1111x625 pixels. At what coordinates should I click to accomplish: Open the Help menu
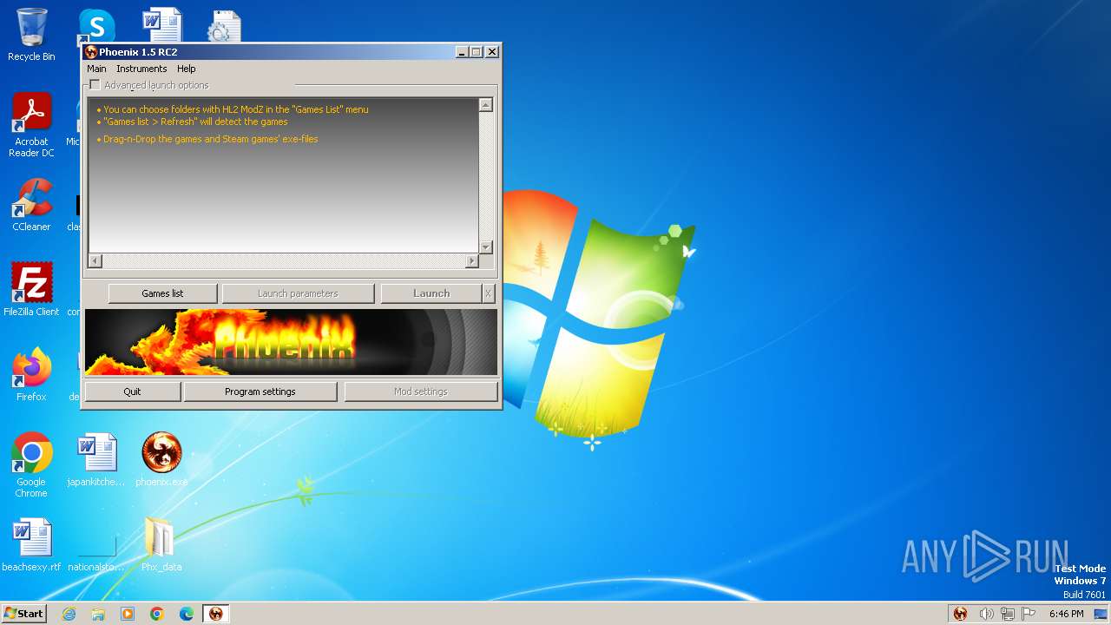point(187,69)
